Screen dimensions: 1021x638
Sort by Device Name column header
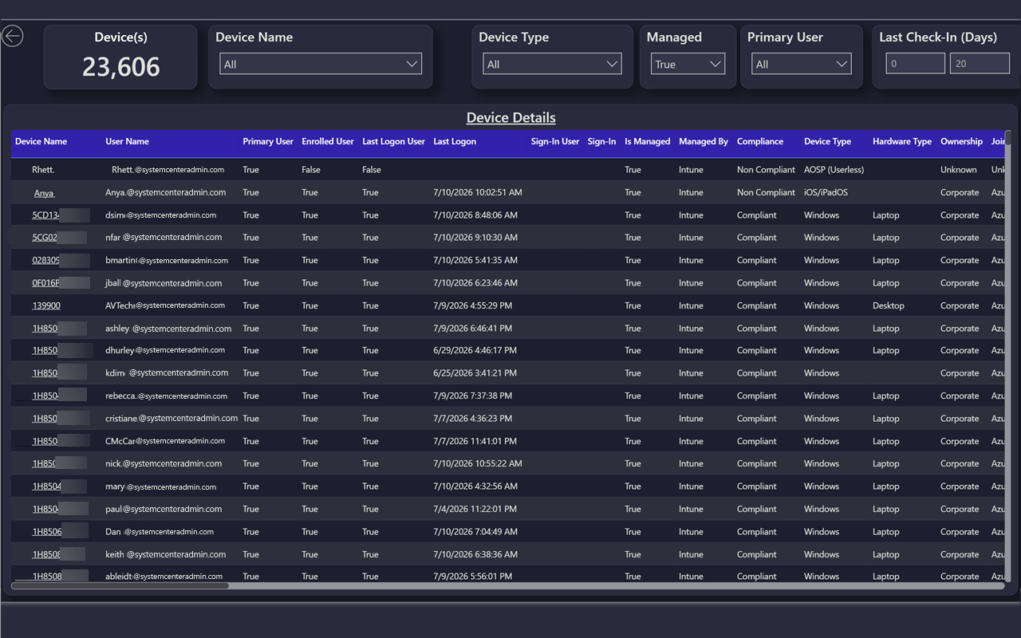[41, 141]
